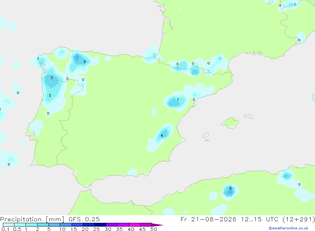Click the '(12+291)' forecast offset text

click(299, 219)
